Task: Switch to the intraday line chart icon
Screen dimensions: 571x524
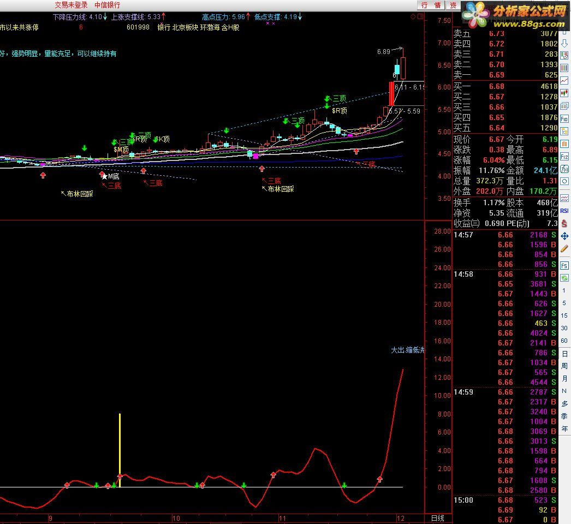Action: click(564, 80)
